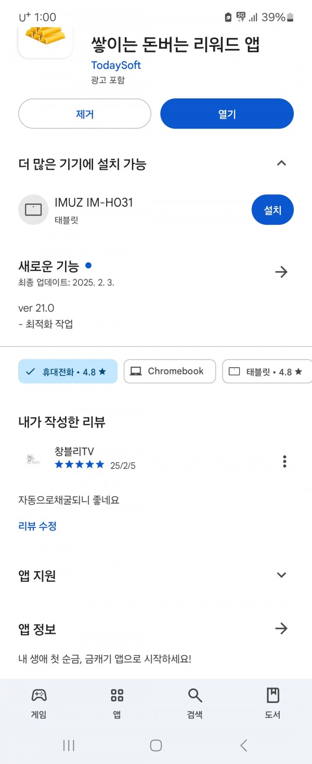Tap the Android back navigation arrow

click(243, 745)
